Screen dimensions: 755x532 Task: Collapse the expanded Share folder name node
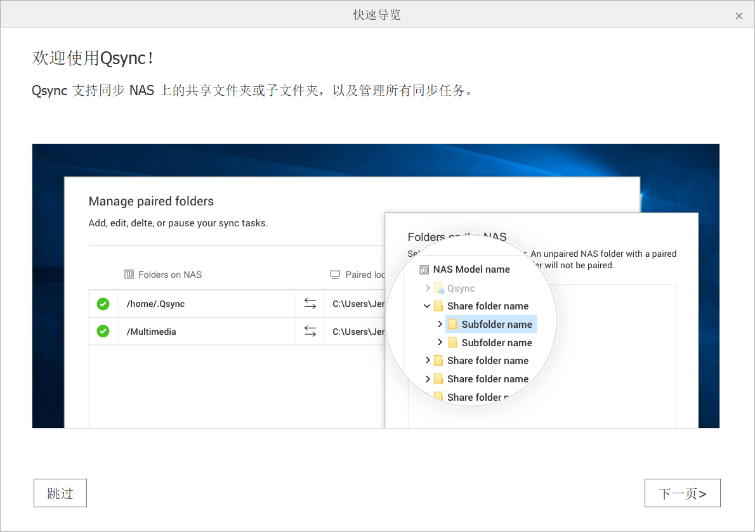click(427, 306)
